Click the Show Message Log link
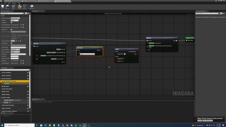This screenshot has width=226, height=127. point(208,121)
